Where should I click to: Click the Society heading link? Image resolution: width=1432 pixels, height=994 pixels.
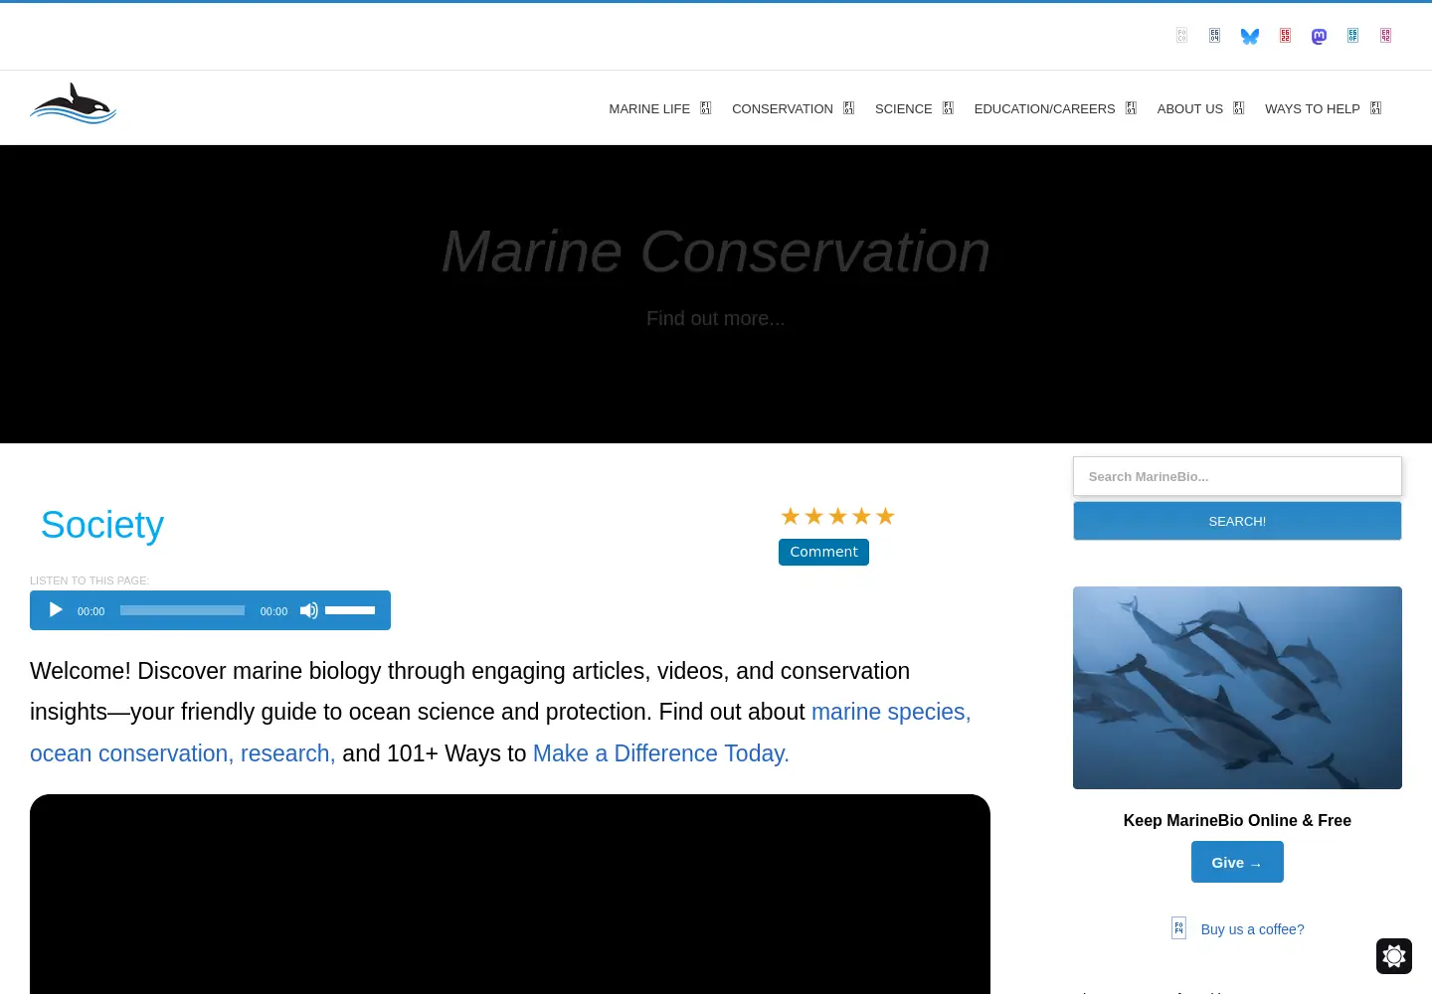[x=102, y=525]
